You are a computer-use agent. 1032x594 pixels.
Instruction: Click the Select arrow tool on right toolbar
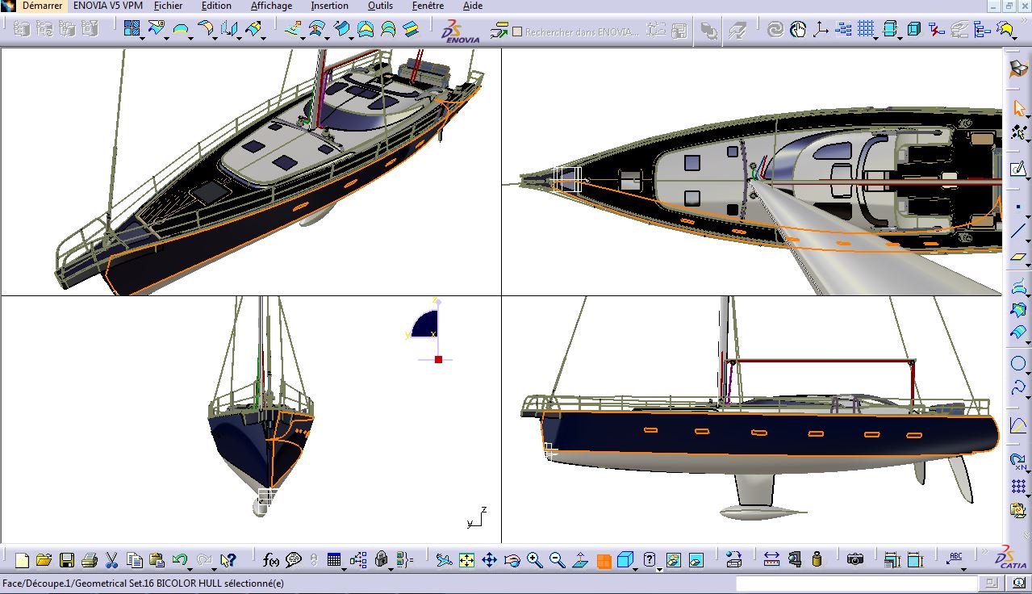1018,109
